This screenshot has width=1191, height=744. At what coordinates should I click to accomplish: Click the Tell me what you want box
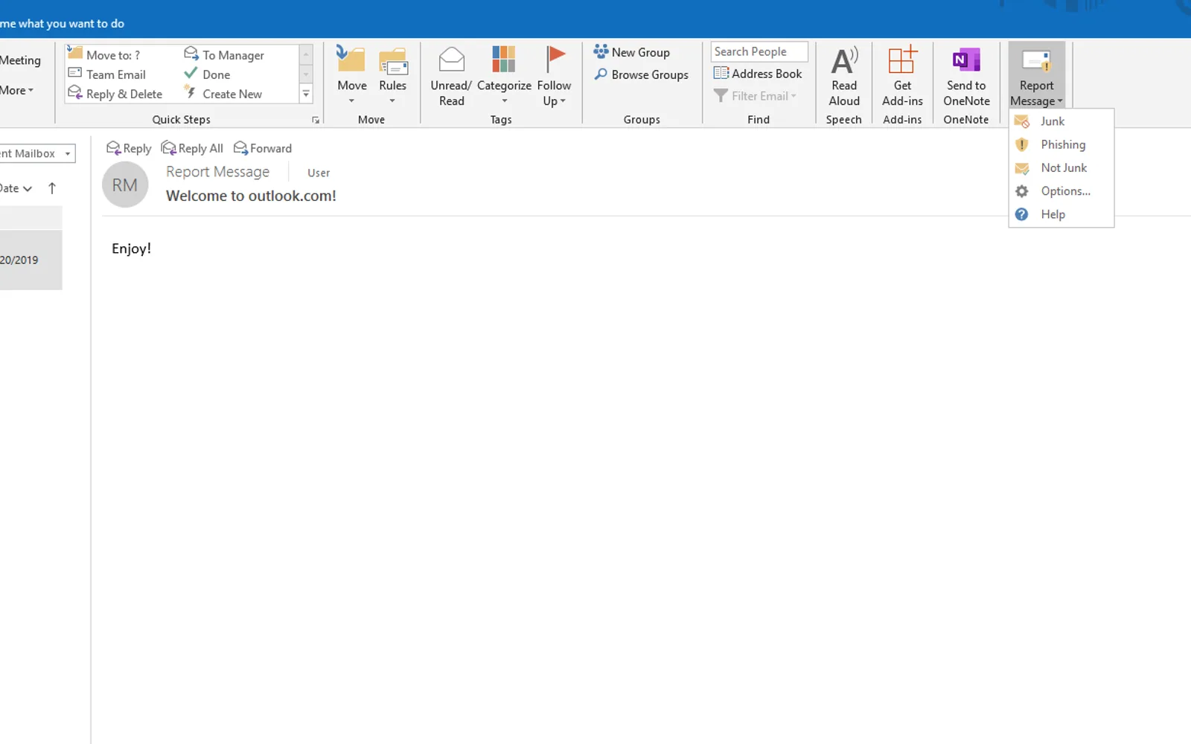(x=63, y=24)
